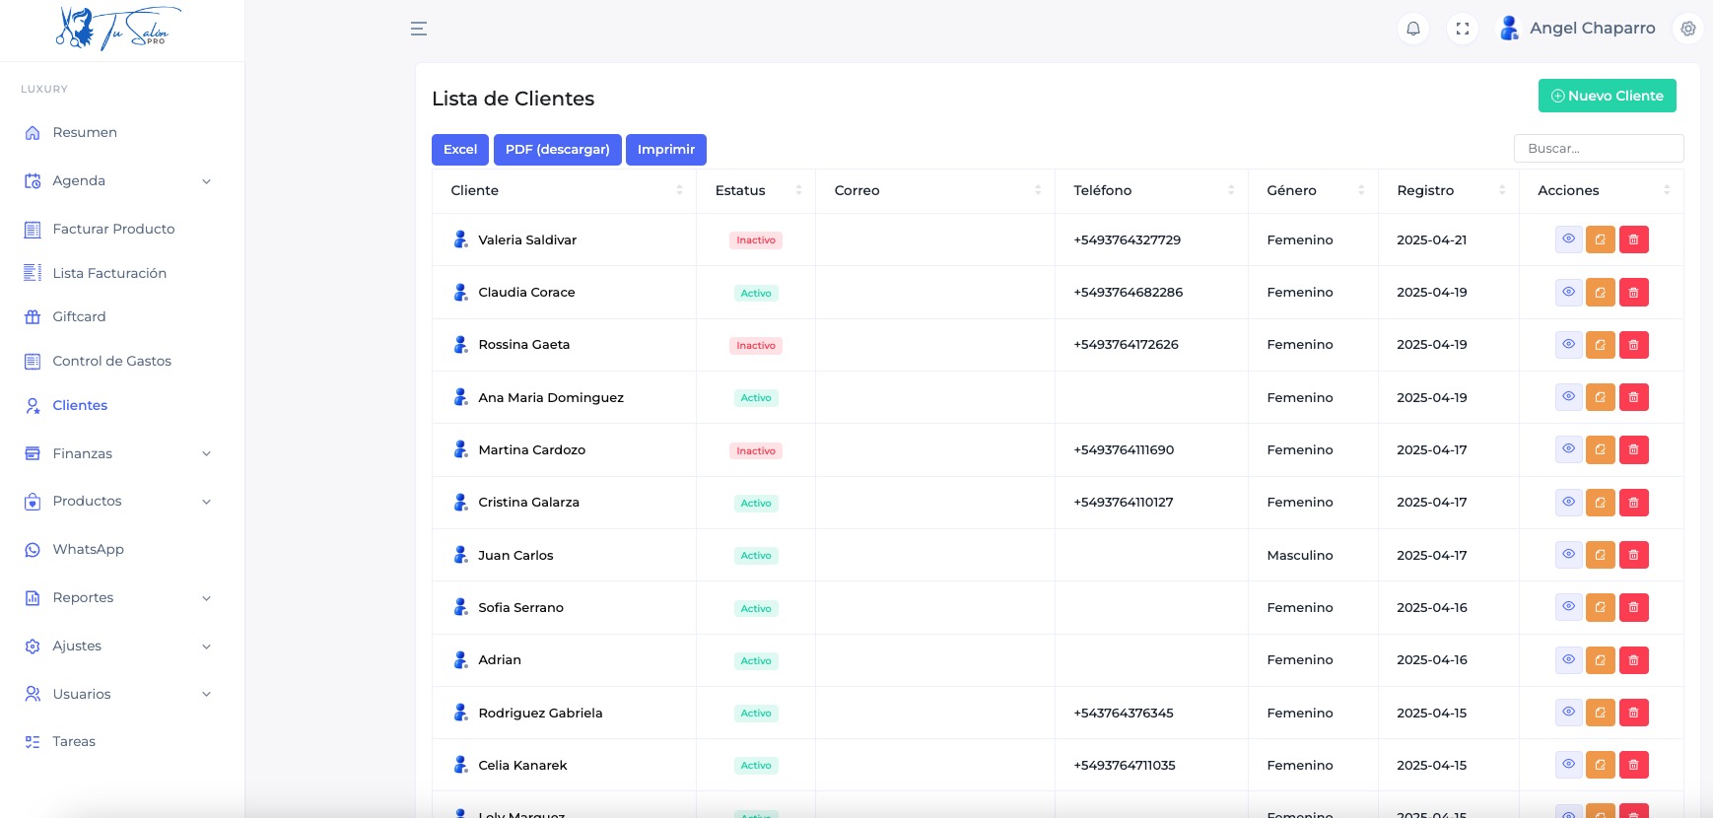Collapse sidebar with hamburger menu icon
The height and width of the screenshot is (818, 1713).
point(419,29)
